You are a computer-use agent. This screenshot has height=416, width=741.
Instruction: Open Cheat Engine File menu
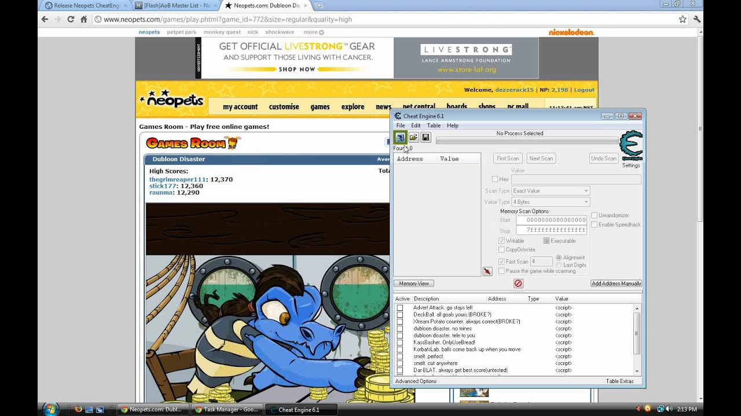click(401, 125)
